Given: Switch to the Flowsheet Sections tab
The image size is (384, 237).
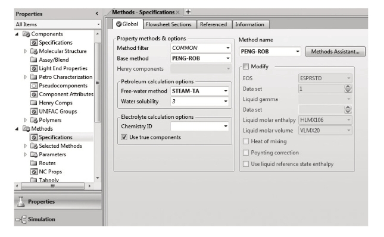Looking at the screenshot, I should coord(168,24).
